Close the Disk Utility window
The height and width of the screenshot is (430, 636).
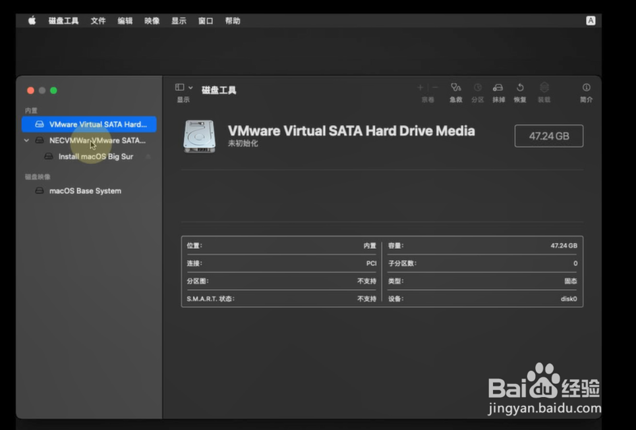pos(30,90)
